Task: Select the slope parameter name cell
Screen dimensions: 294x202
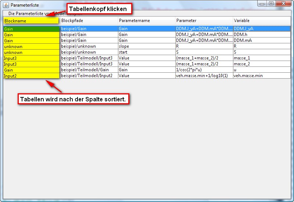Action: click(146, 46)
